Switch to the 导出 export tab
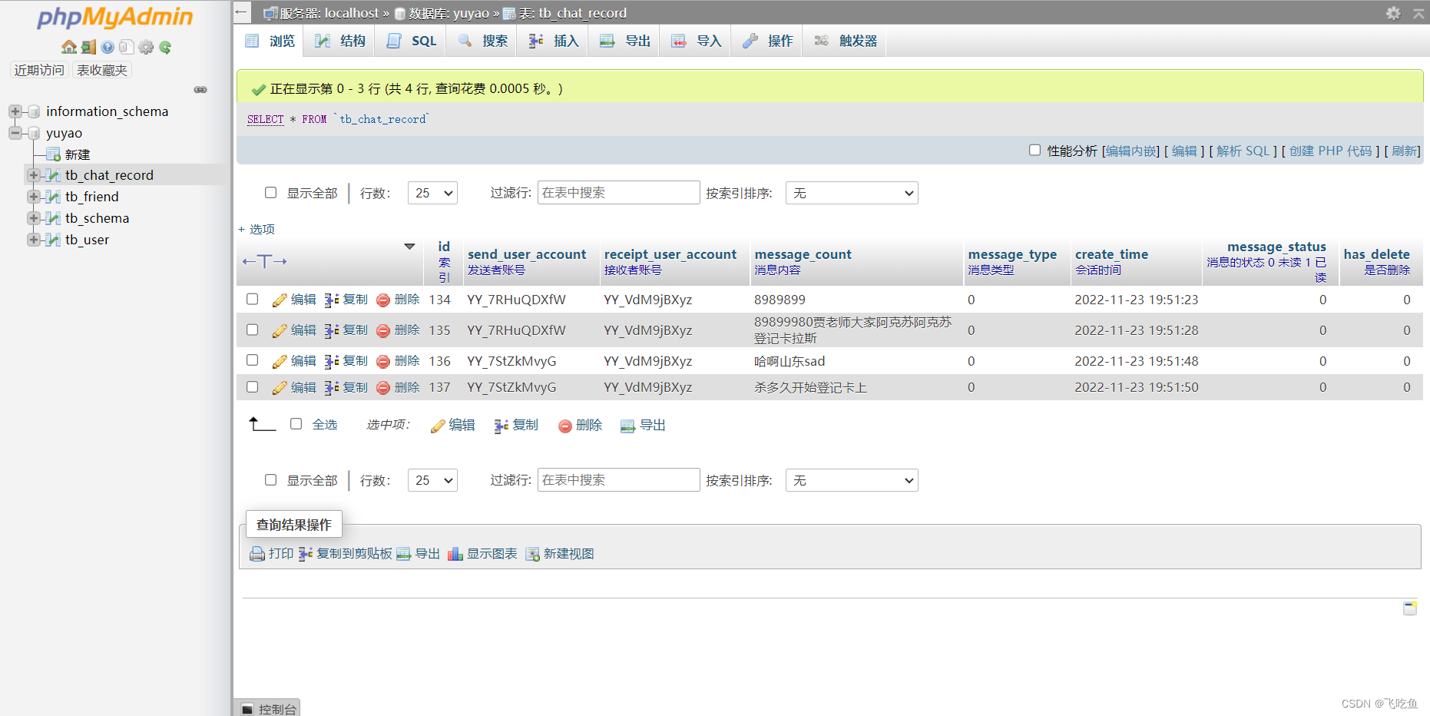This screenshot has height=716, width=1430. [x=624, y=41]
